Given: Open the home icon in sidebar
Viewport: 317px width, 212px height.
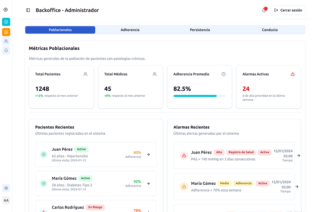Looking at the screenshot, I should click(6, 32).
